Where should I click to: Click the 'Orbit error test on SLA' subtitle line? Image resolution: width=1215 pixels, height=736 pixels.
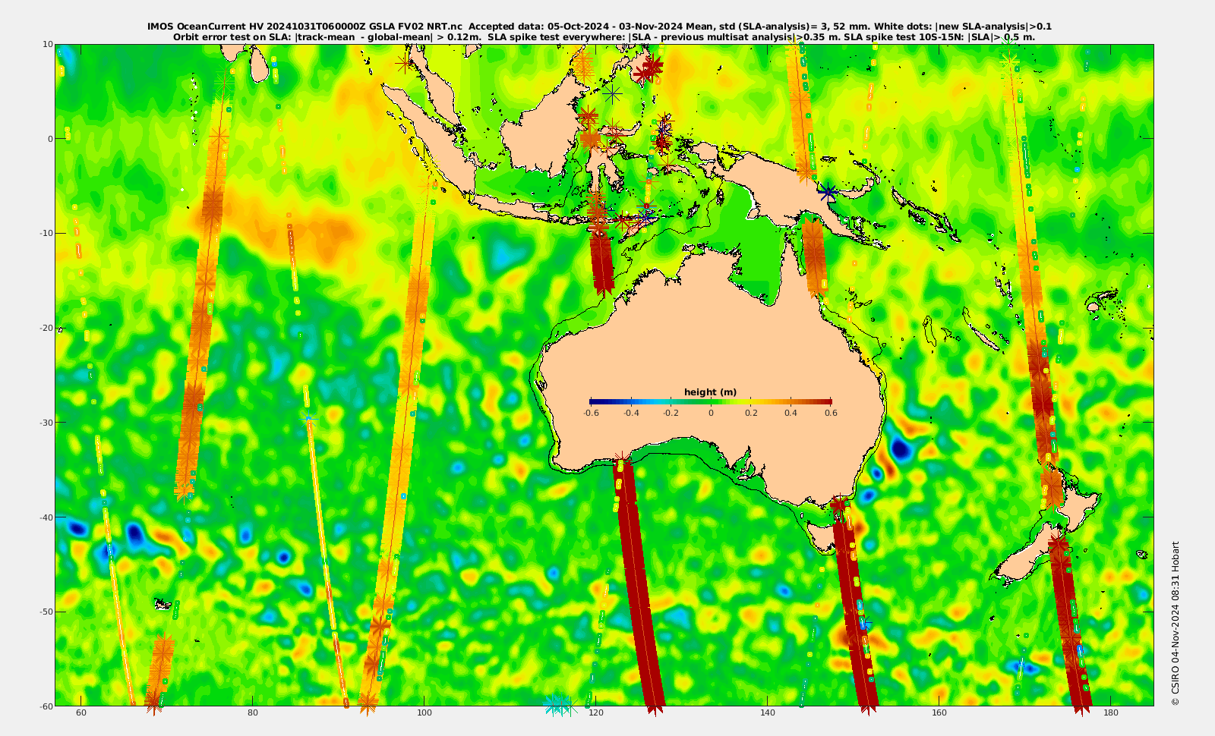[x=604, y=36]
